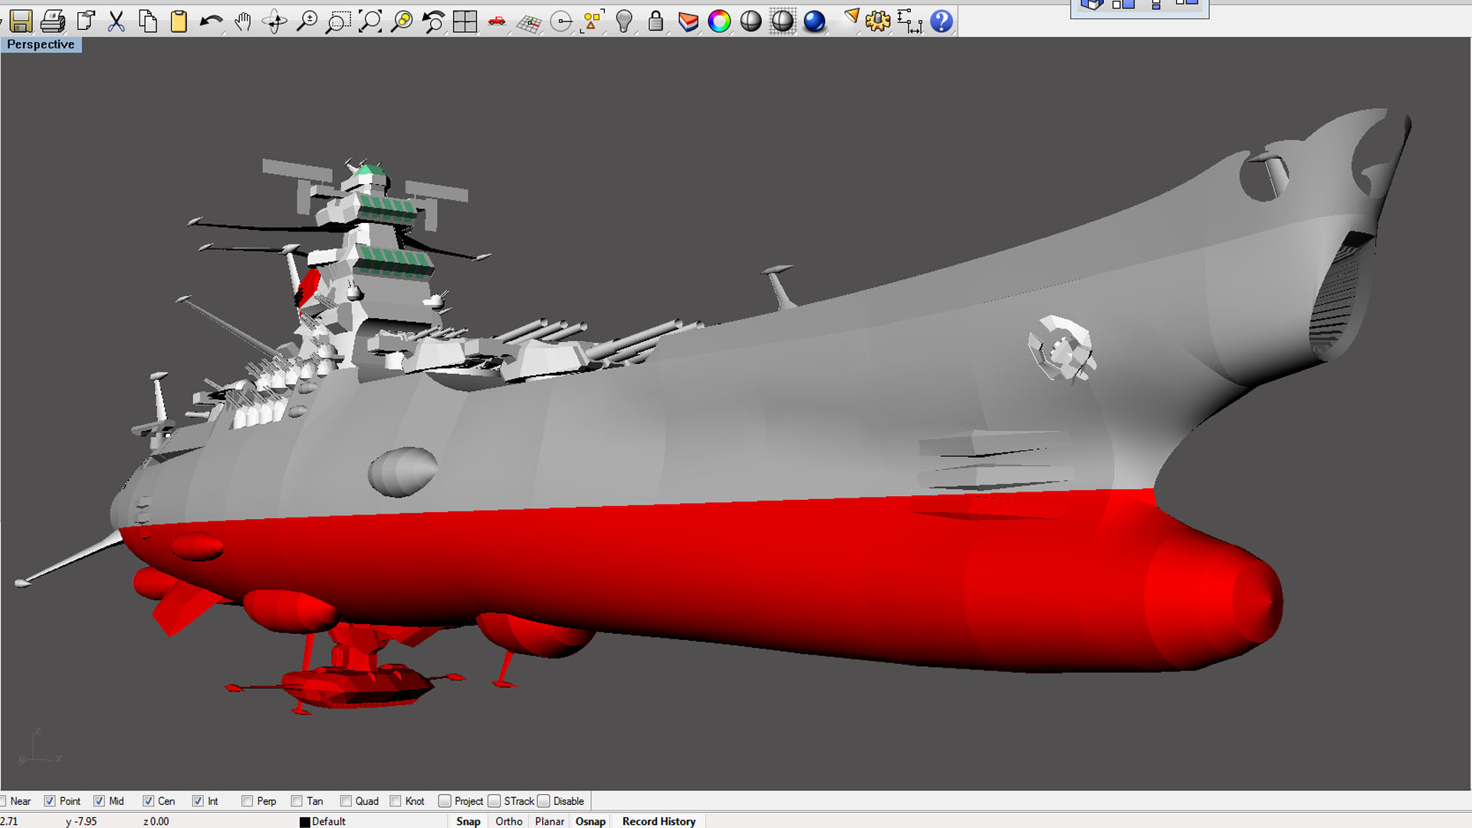
Task: Click the Dimension tool icon
Action: (x=909, y=21)
